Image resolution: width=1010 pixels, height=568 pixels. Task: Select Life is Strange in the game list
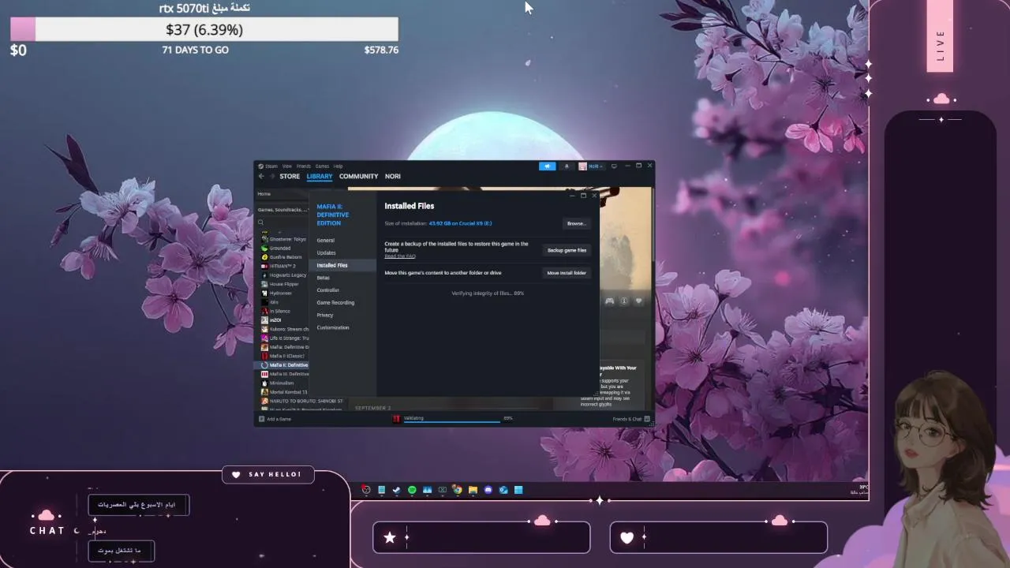(x=284, y=338)
